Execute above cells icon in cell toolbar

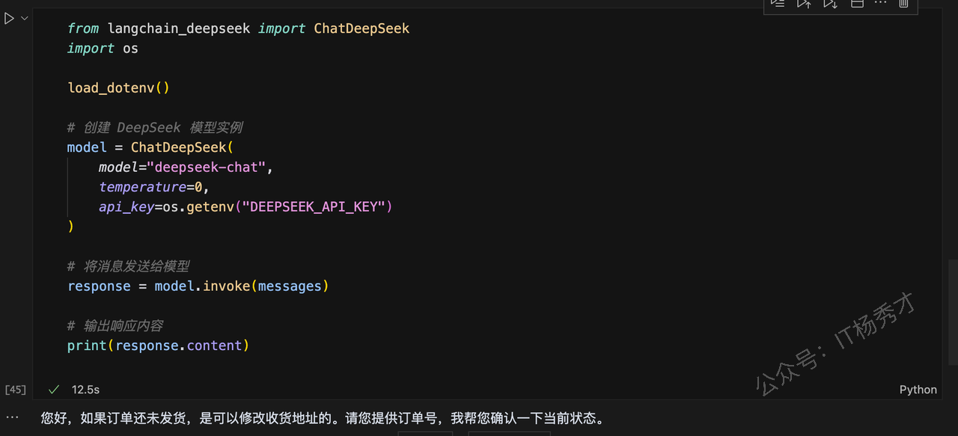pos(804,4)
